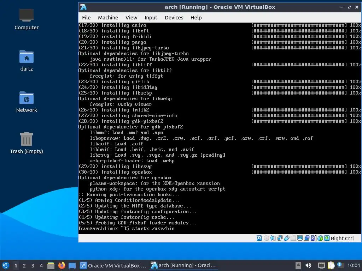The image size is (362, 271).
Task: Click the mouse integration indicator in VirtualBox status bar
Action: click(x=320, y=238)
